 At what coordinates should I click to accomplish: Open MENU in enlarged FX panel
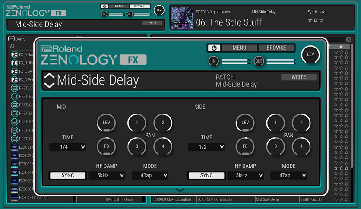coord(239,48)
